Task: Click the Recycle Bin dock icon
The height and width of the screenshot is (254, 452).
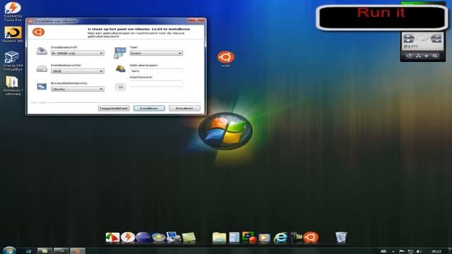Action: pos(341,238)
